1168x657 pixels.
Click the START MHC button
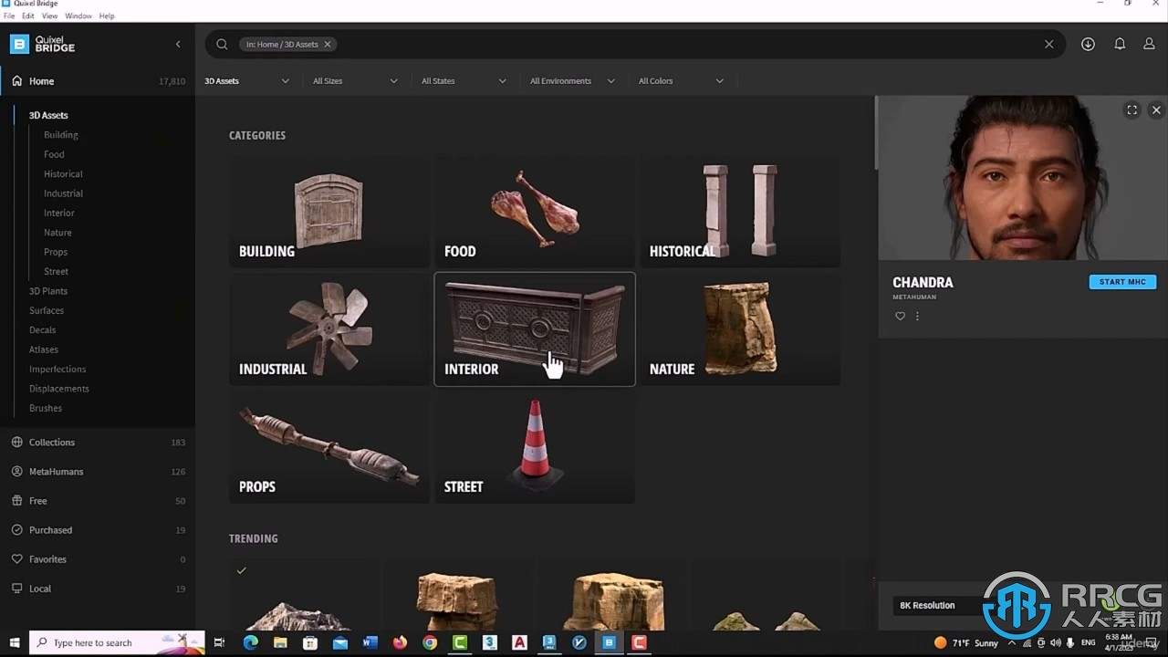click(1122, 282)
